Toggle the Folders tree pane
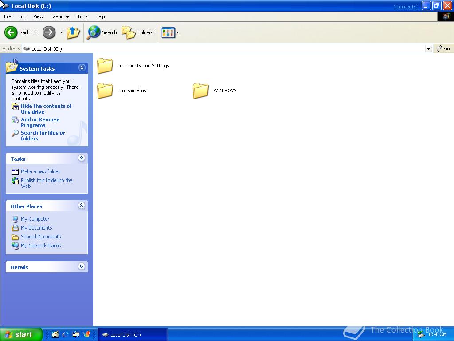Image resolution: width=454 pixels, height=341 pixels. click(137, 32)
